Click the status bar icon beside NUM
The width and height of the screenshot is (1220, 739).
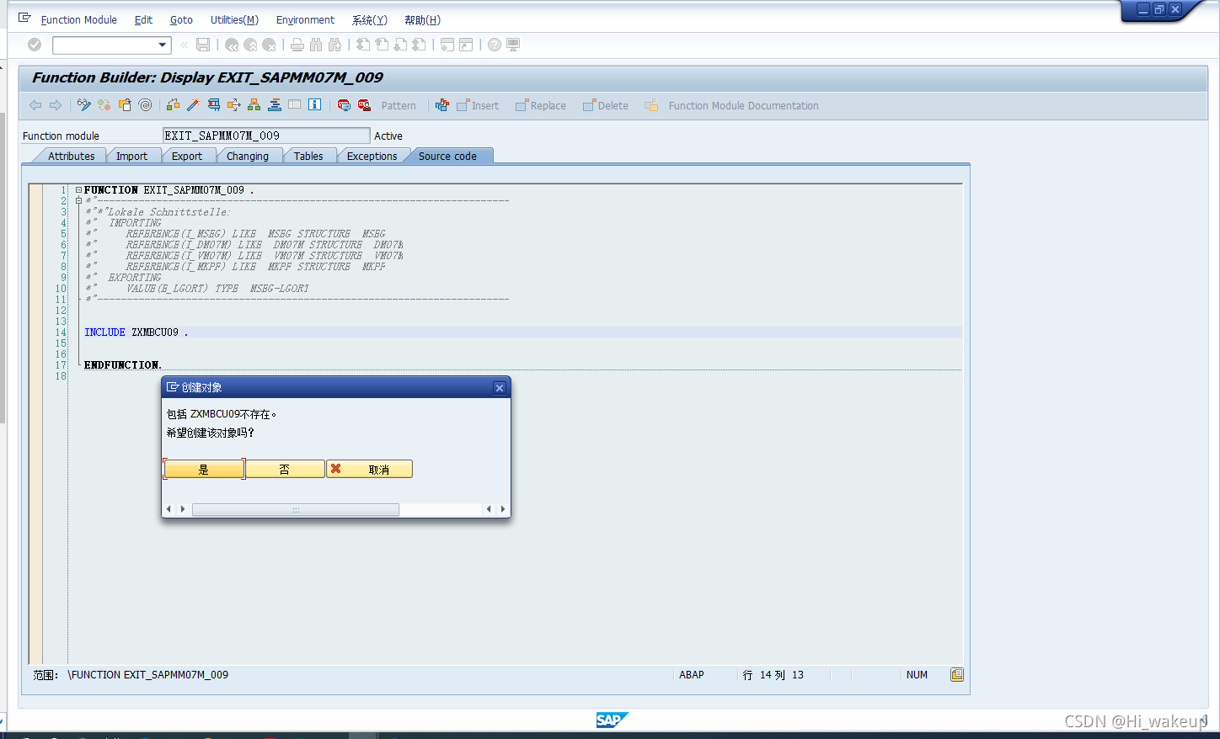pyautogui.click(x=957, y=675)
